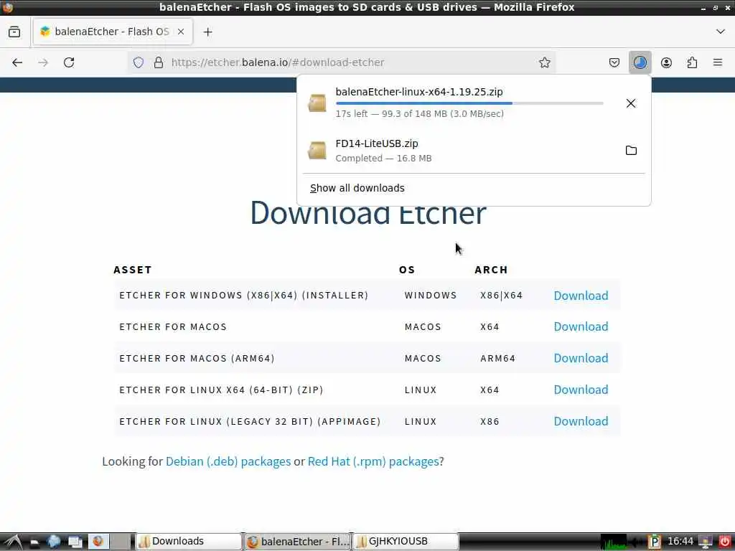Image resolution: width=735 pixels, height=551 pixels.
Task: Download Etcher for Windows installer
Action: point(581,296)
